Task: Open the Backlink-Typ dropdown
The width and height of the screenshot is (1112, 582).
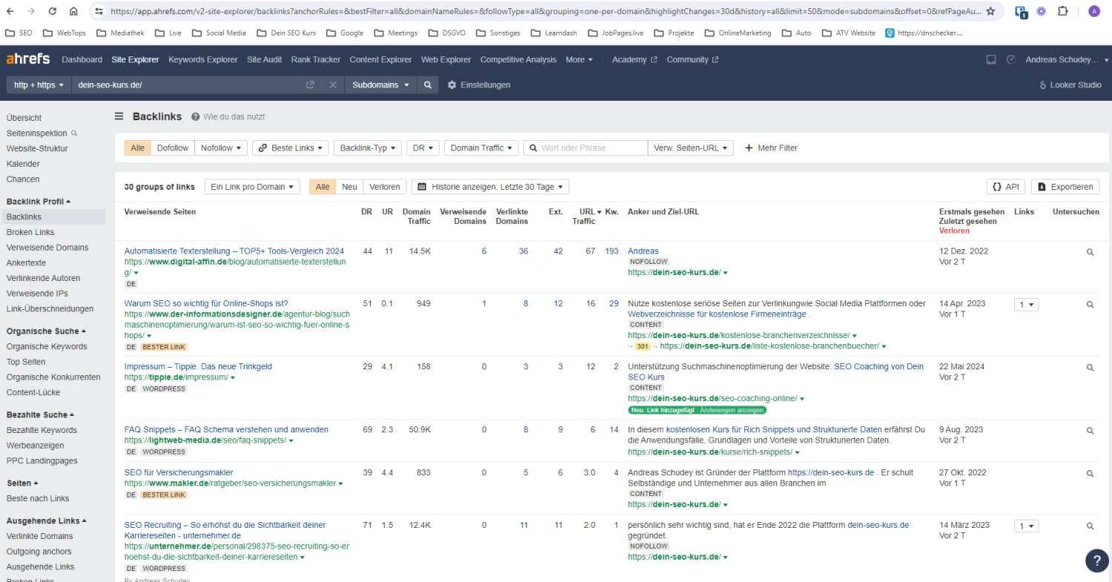Action: click(x=368, y=148)
